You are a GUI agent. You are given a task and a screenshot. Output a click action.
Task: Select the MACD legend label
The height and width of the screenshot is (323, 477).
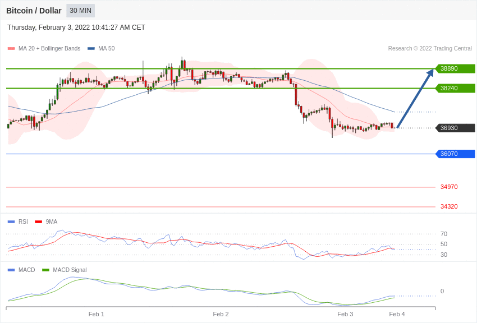coord(27,270)
